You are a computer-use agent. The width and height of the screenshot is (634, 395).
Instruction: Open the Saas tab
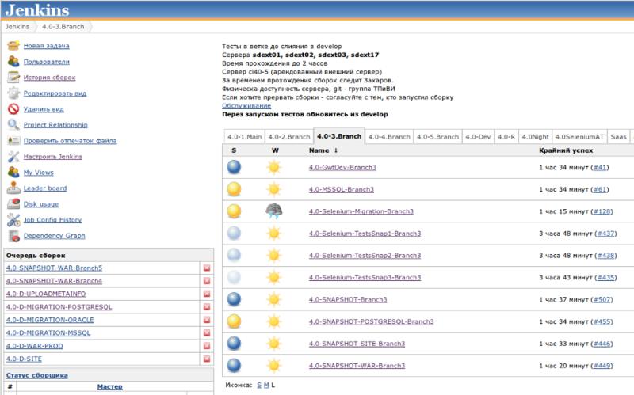coord(618,137)
